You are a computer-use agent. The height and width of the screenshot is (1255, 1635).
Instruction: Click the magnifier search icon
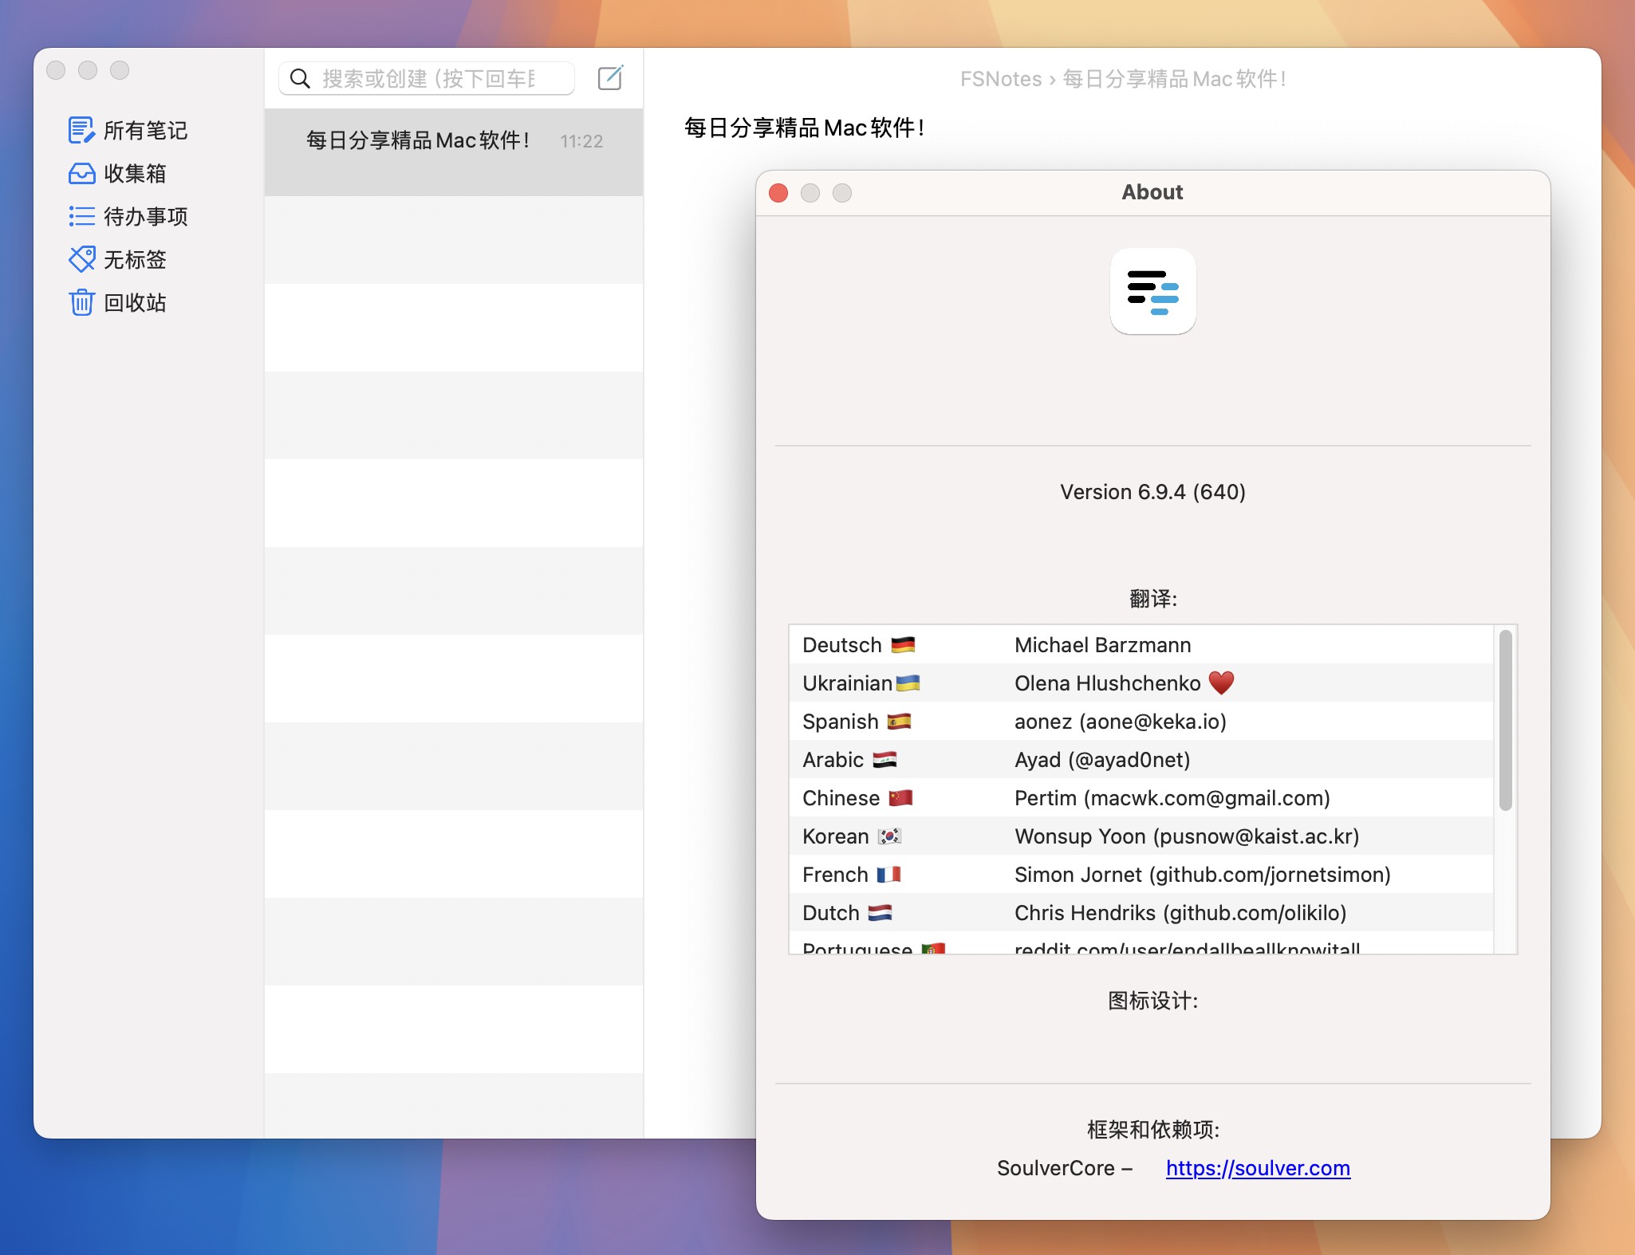tap(300, 78)
